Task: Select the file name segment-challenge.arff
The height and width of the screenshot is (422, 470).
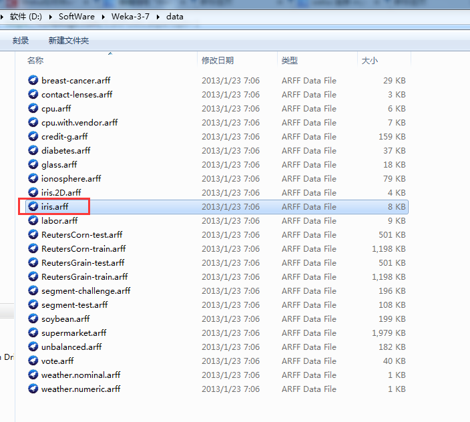Action: tap(85, 290)
